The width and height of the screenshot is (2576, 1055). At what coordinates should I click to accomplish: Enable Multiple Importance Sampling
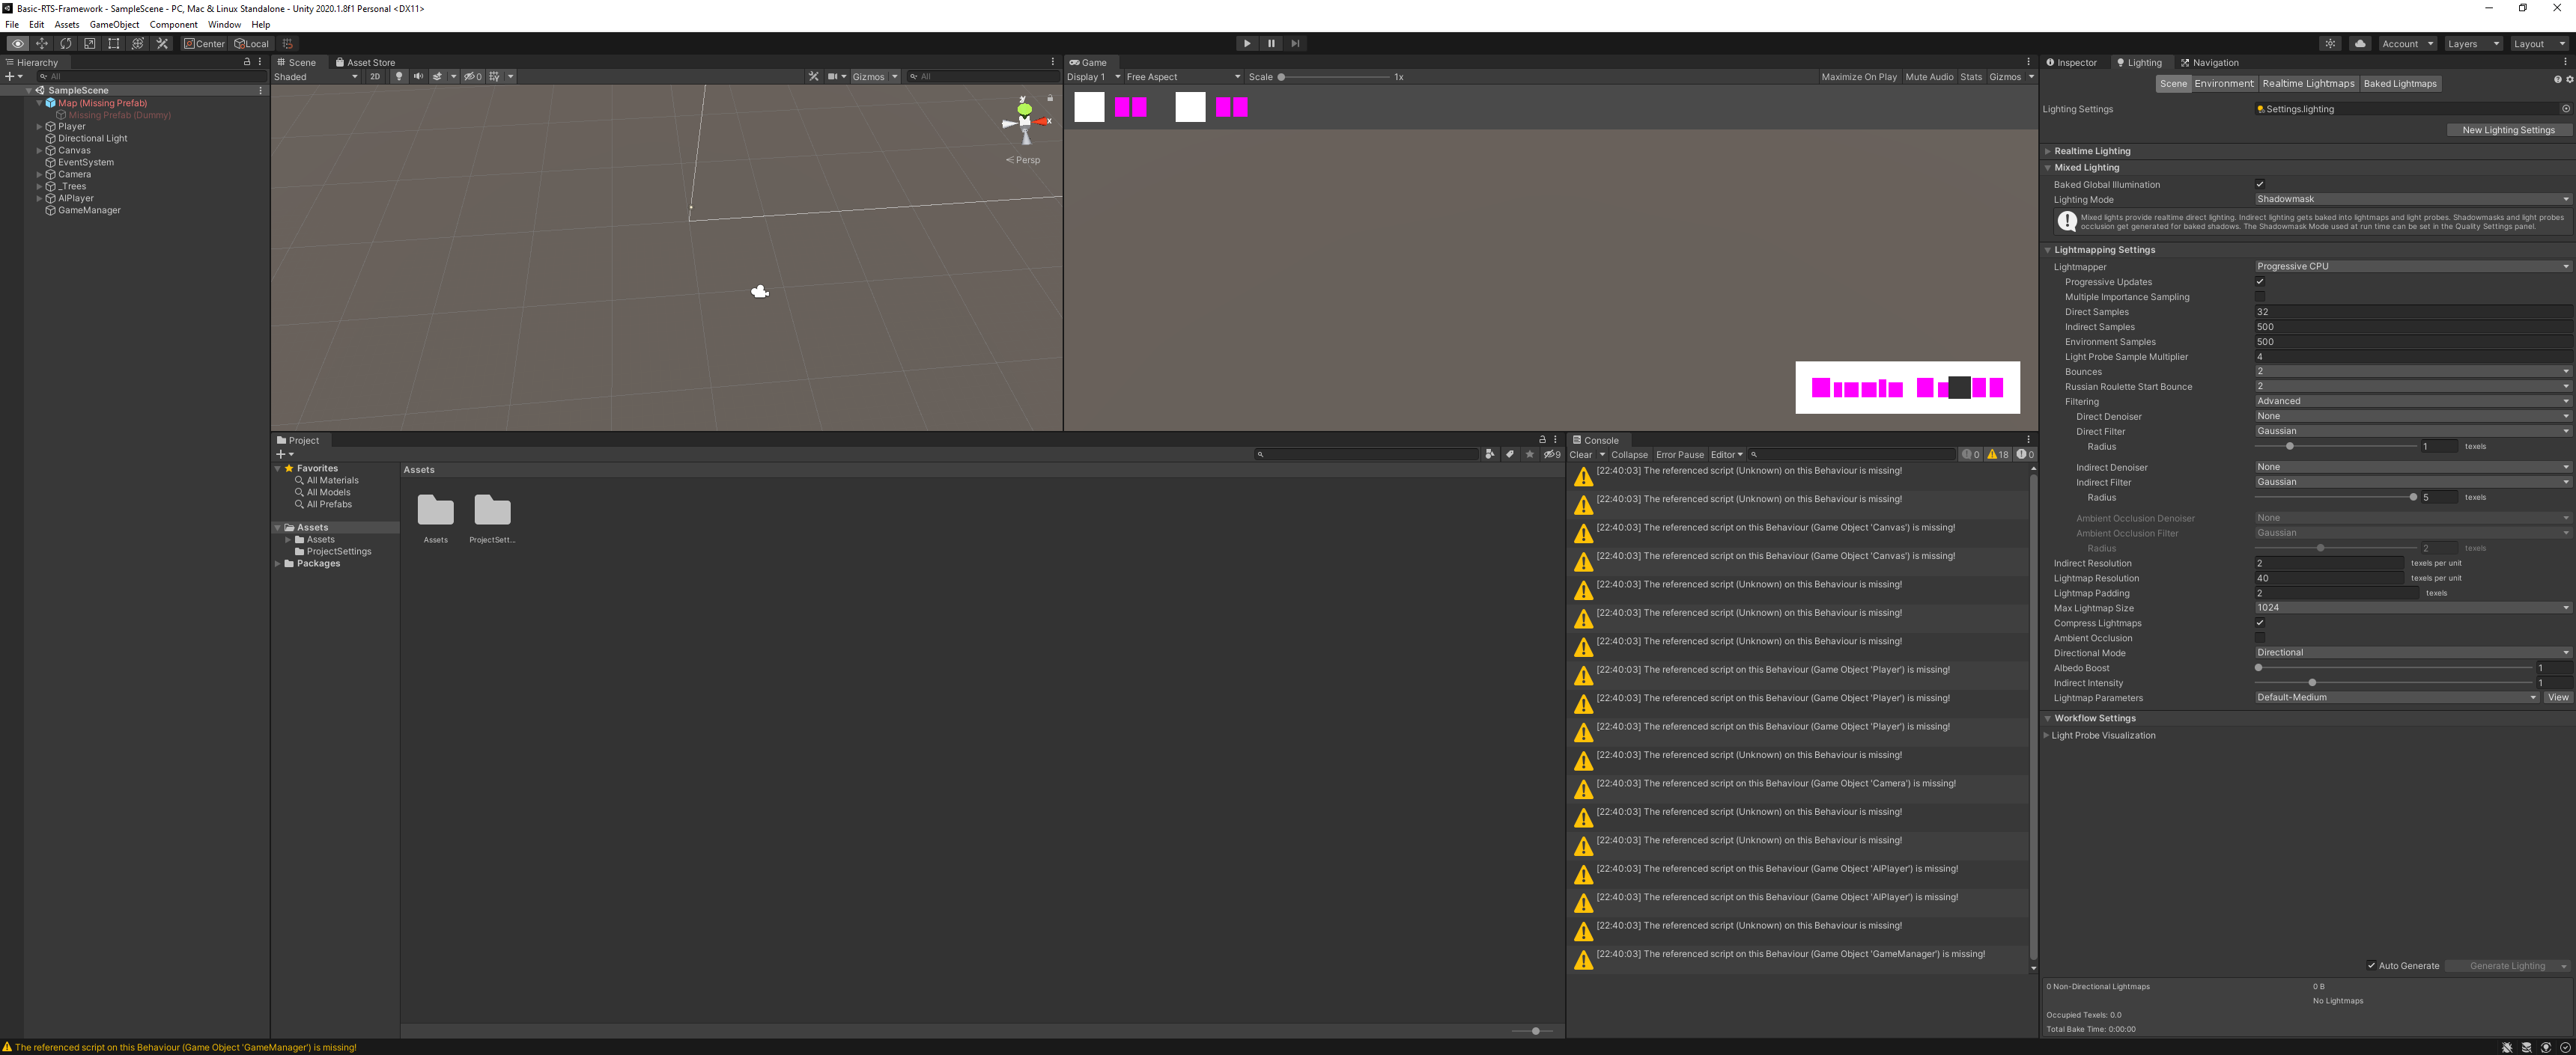2260,297
